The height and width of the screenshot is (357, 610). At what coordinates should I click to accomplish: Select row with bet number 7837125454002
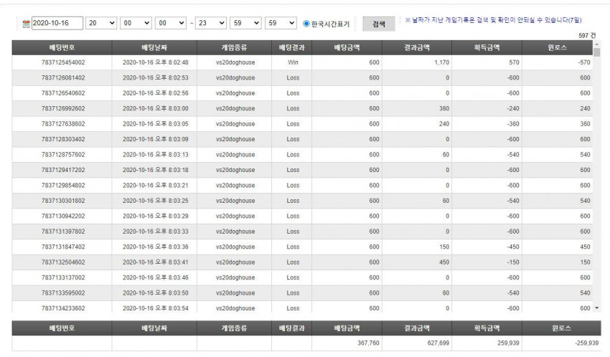[302, 62]
